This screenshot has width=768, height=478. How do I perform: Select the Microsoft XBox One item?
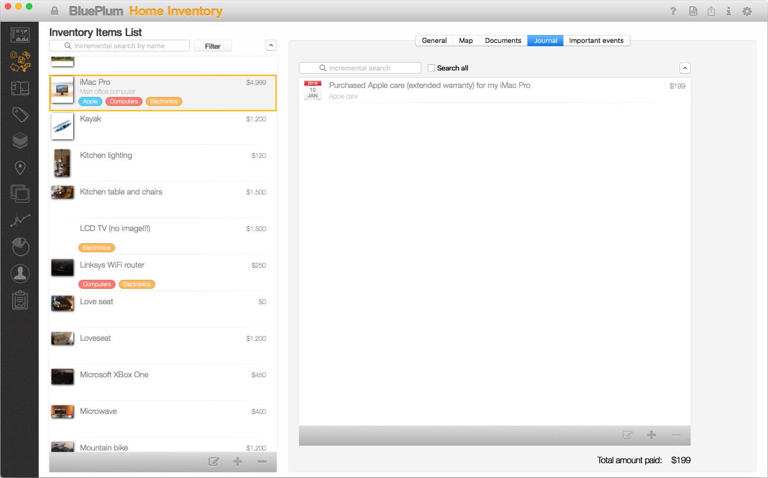163,382
